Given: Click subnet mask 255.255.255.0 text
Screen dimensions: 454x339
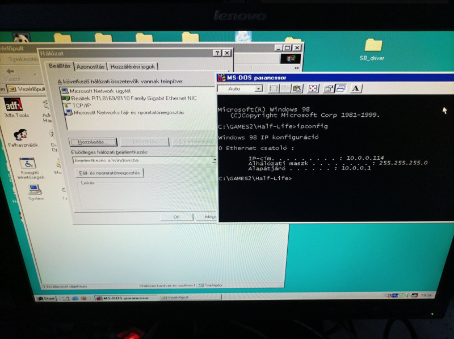Looking at the screenshot, I should click(403, 163).
